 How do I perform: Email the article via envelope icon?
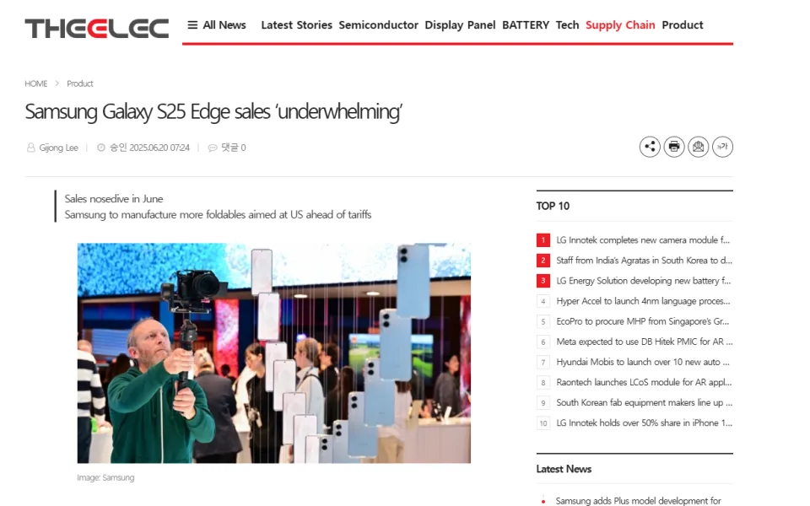[698, 147]
